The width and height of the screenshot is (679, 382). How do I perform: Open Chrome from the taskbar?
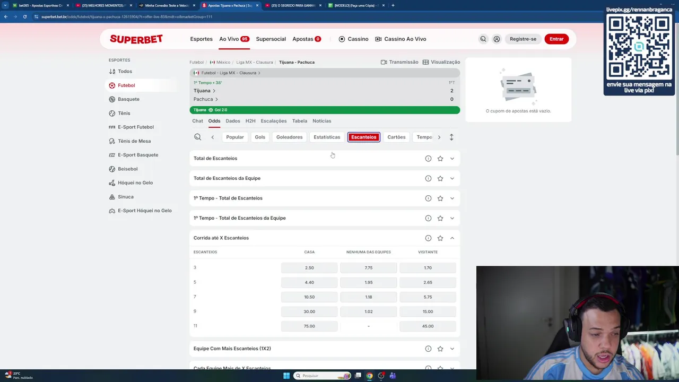[369, 376]
